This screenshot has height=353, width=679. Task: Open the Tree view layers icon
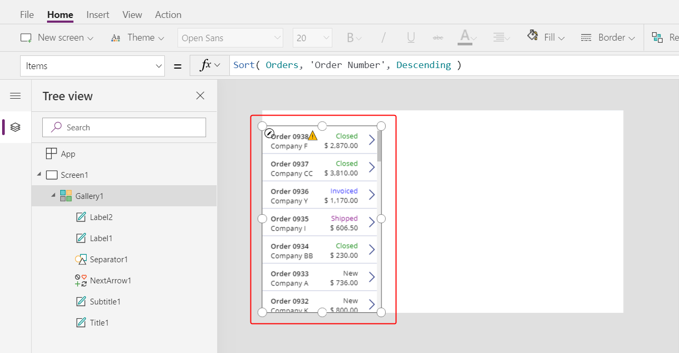15,127
